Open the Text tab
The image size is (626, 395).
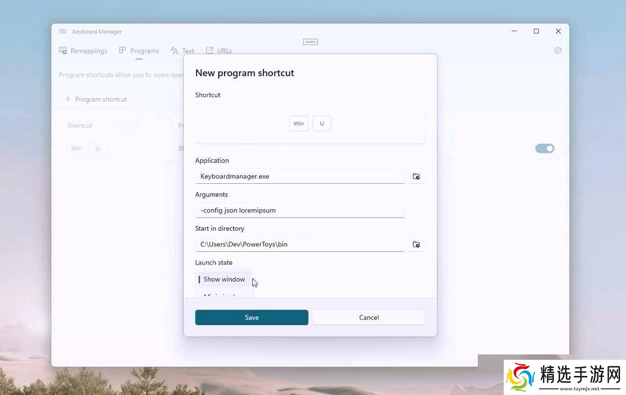[x=182, y=51]
